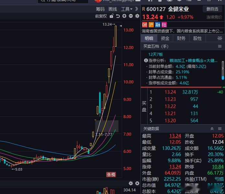The width and height of the screenshot is (225, 194).
Task: Click the pink 陆 connect badge
Action: click(164, 25)
